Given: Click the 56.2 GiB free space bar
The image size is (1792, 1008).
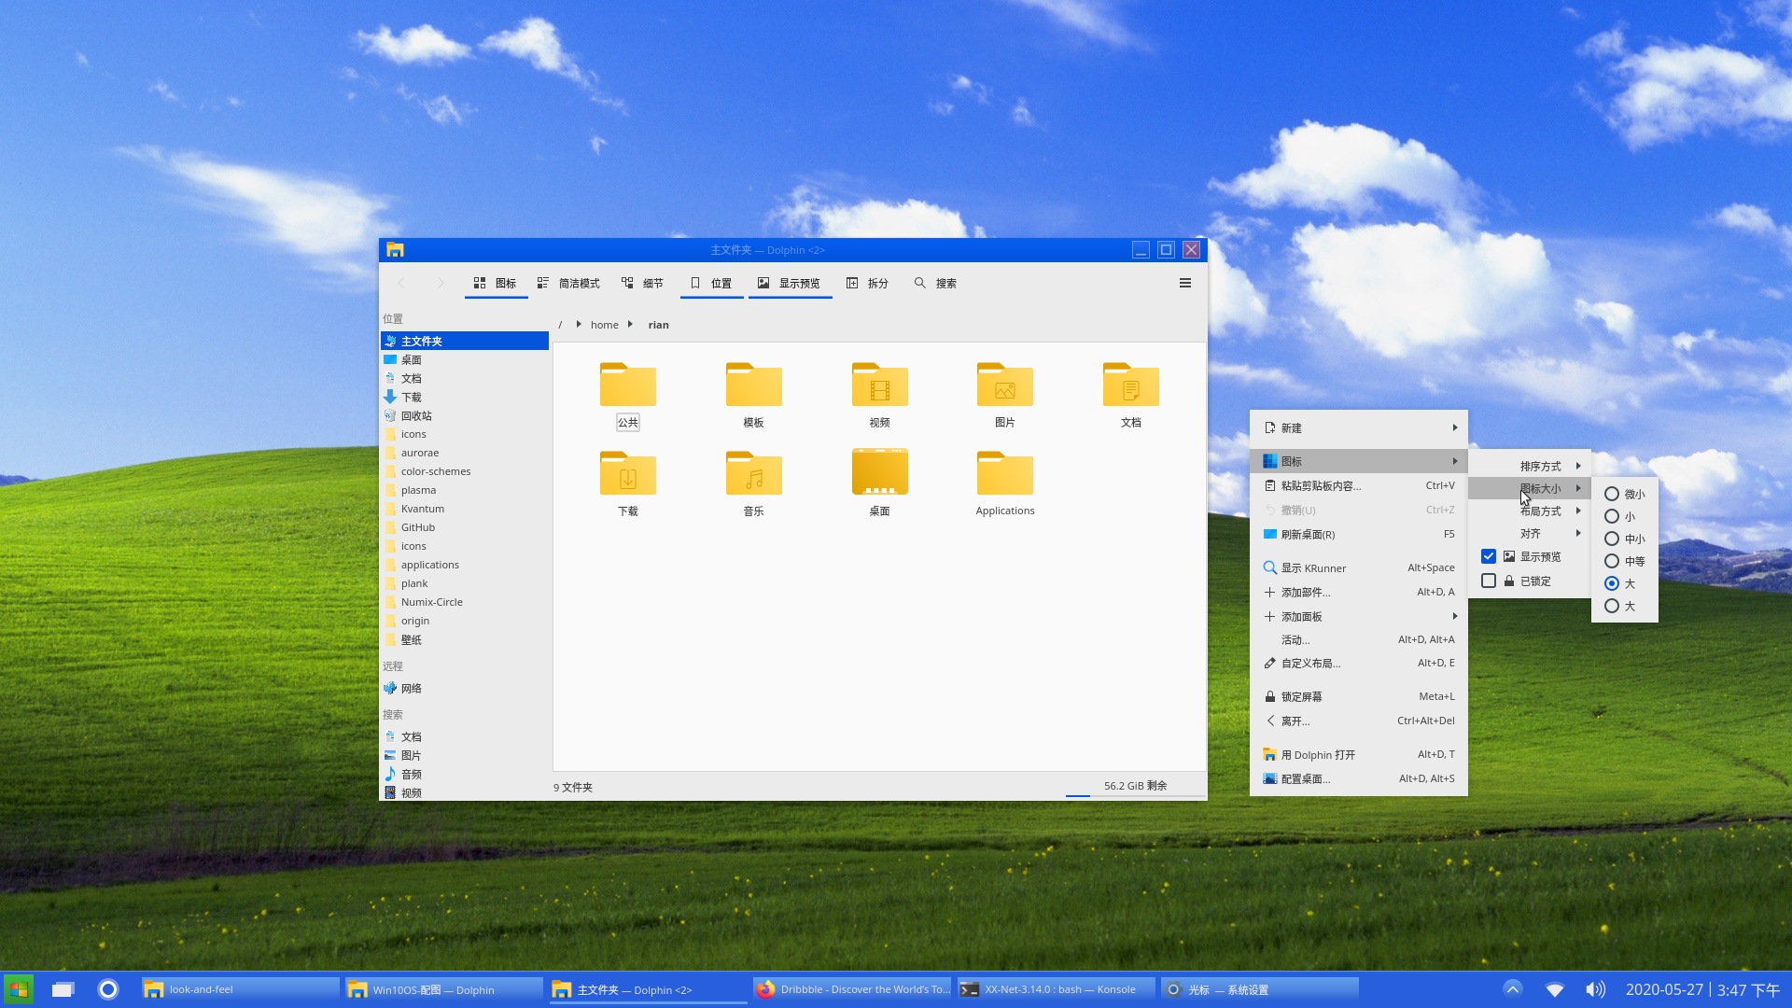Looking at the screenshot, I should pyautogui.click(x=1135, y=787).
